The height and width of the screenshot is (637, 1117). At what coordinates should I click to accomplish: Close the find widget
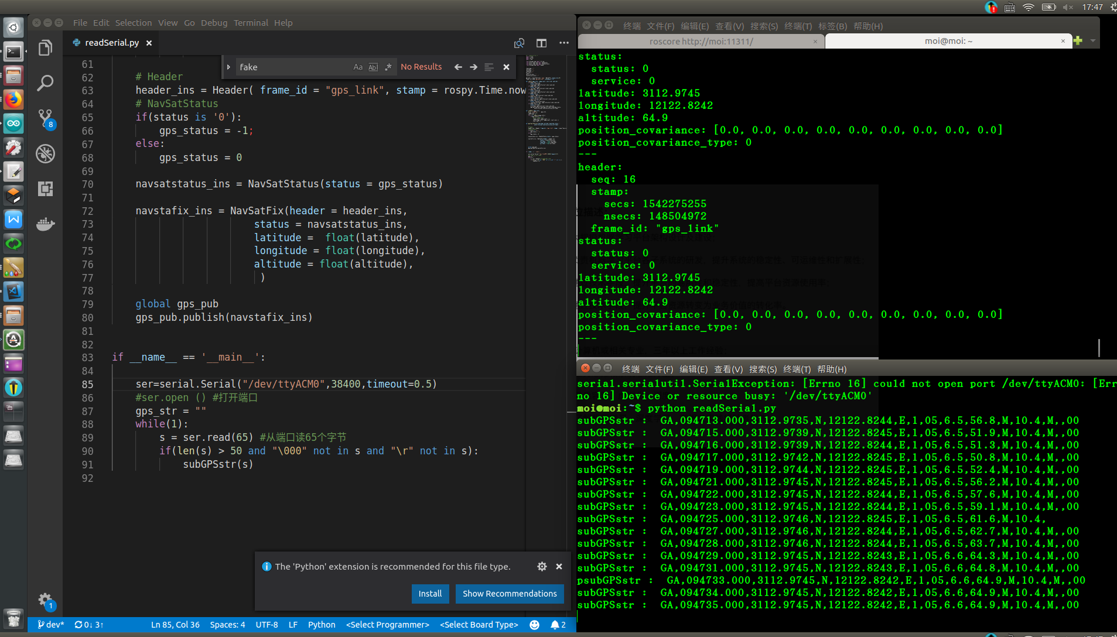(506, 67)
